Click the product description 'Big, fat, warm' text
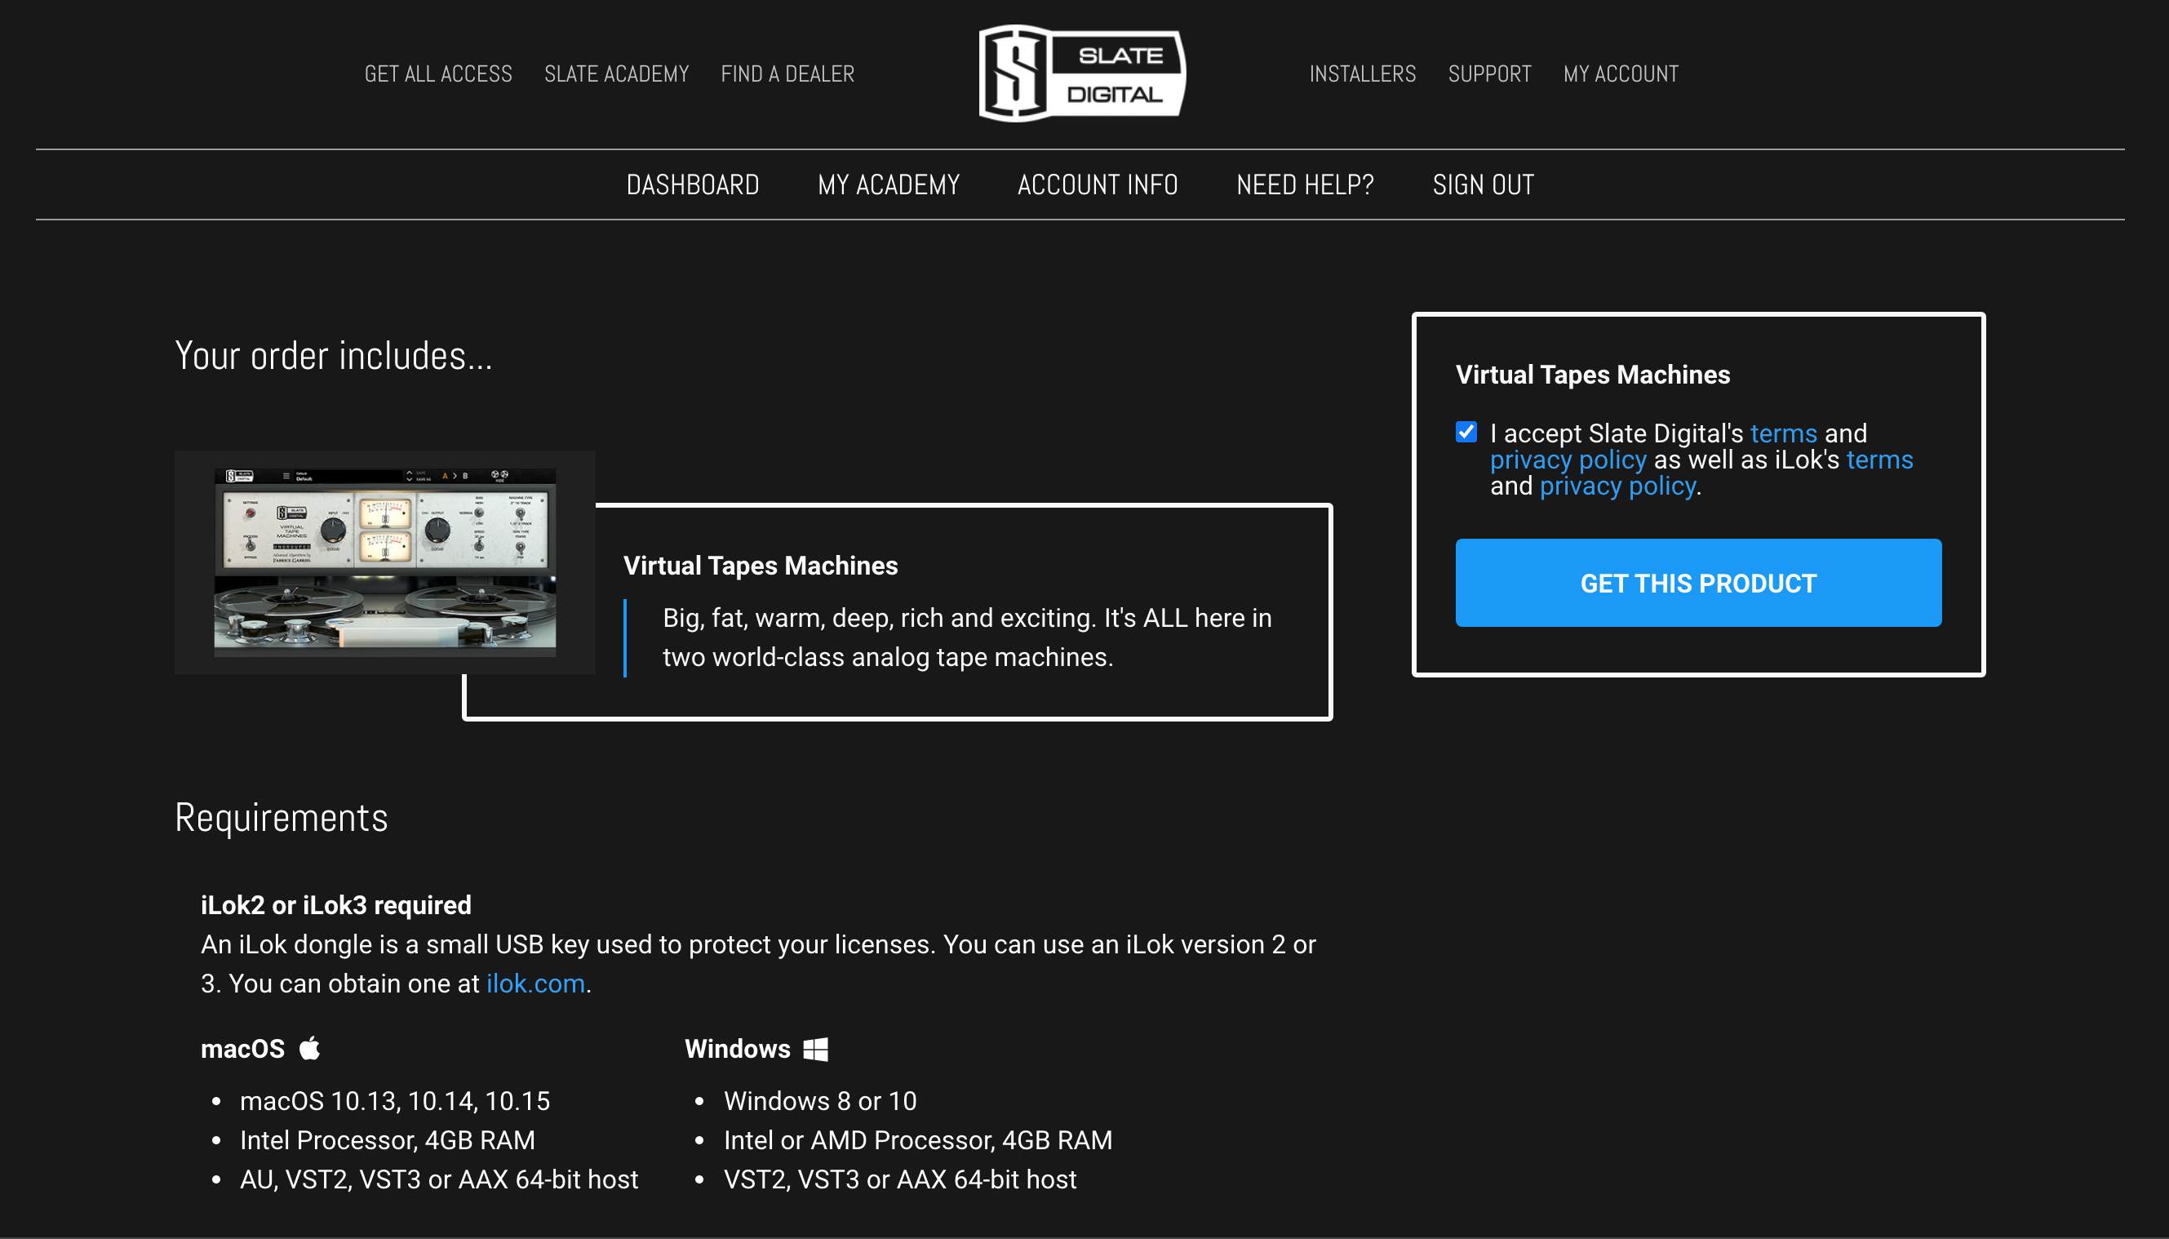 [x=967, y=637]
